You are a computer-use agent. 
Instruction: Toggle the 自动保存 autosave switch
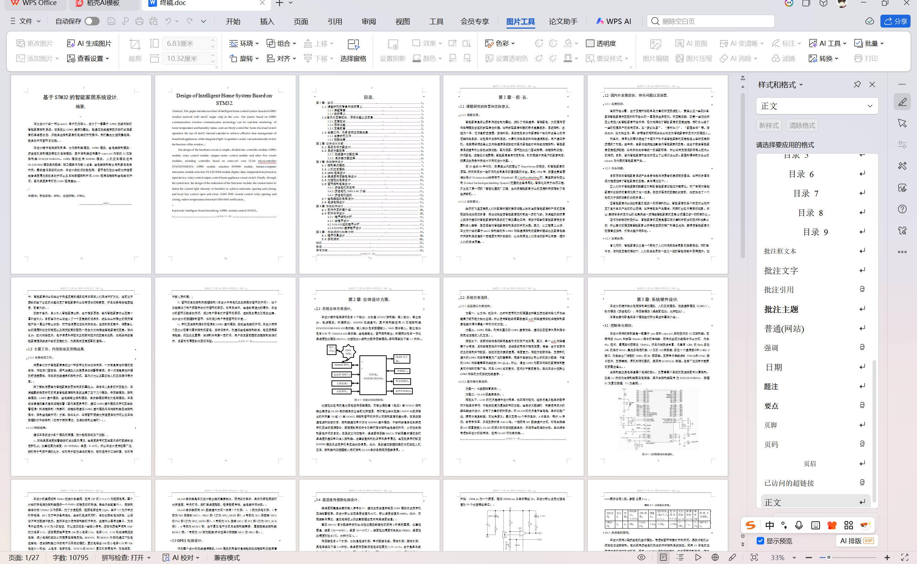(92, 21)
